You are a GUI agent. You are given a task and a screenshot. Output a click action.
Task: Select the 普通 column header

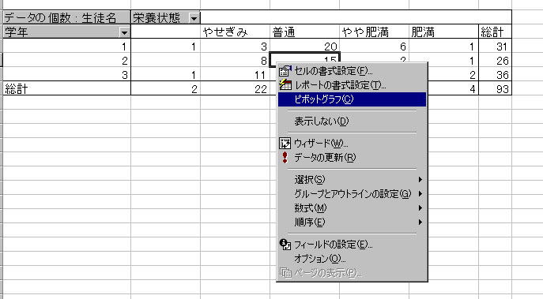point(305,32)
